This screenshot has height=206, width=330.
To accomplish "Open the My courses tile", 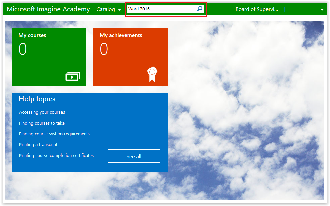I will click(x=49, y=57).
